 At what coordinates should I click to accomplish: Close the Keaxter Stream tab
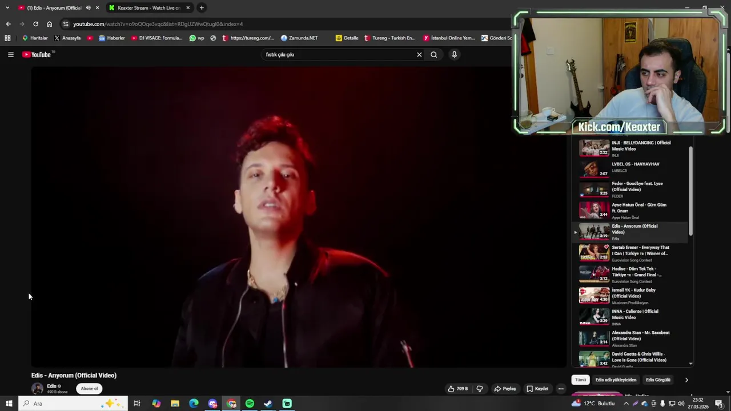pyautogui.click(x=188, y=8)
